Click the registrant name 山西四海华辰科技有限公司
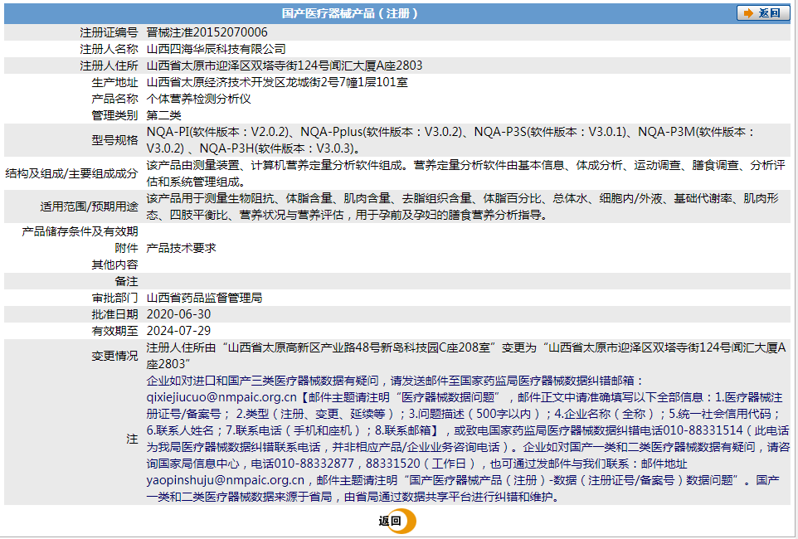This screenshot has height=539, width=798. coord(216,49)
